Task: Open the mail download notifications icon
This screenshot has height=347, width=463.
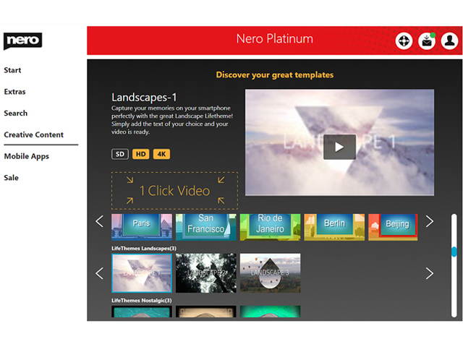Action: (427, 41)
